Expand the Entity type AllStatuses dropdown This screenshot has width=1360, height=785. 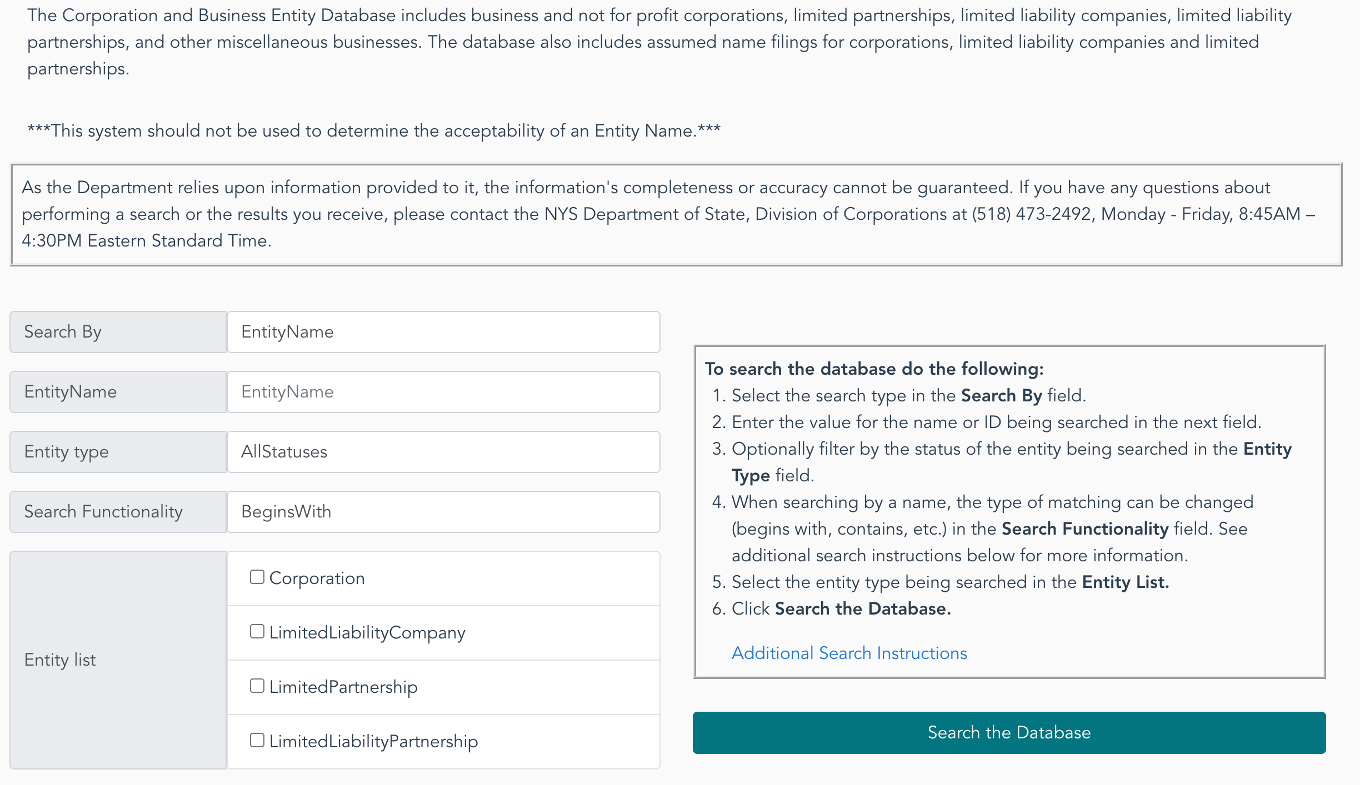[x=443, y=452]
